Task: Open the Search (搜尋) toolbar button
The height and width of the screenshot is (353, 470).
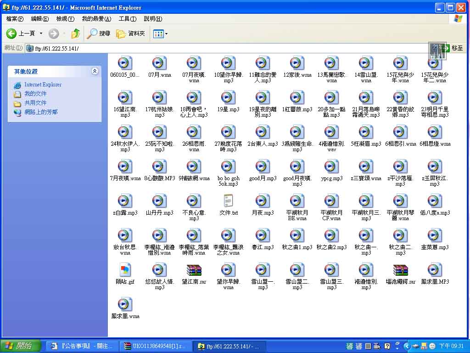Action: click(99, 34)
